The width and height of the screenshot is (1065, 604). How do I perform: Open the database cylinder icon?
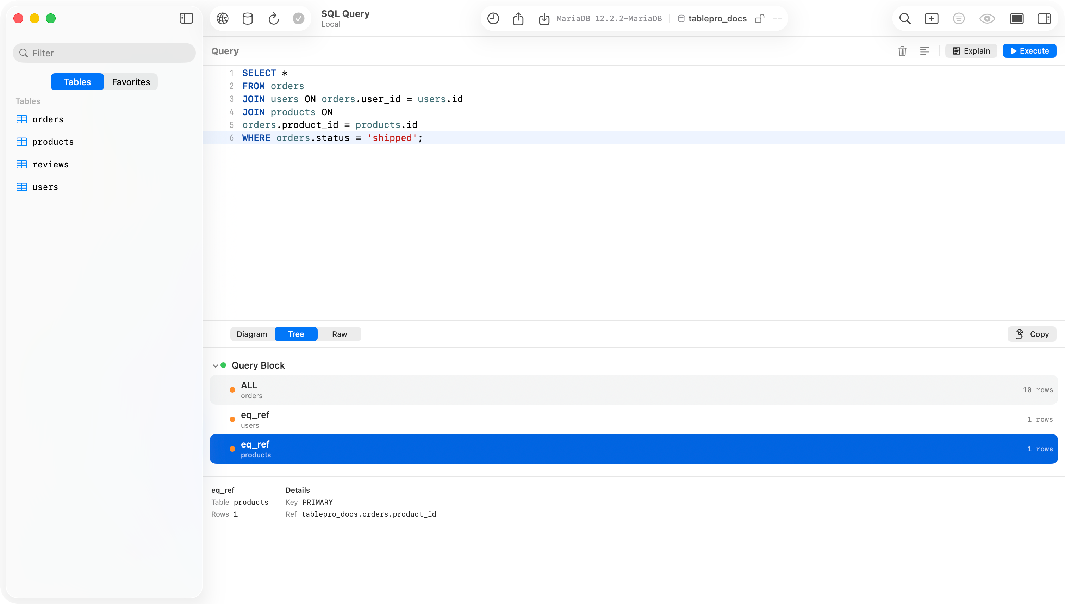pyautogui.click(x=248, y=19)
